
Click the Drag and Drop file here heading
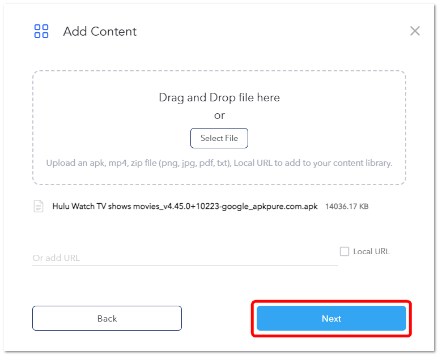point(219,98)
